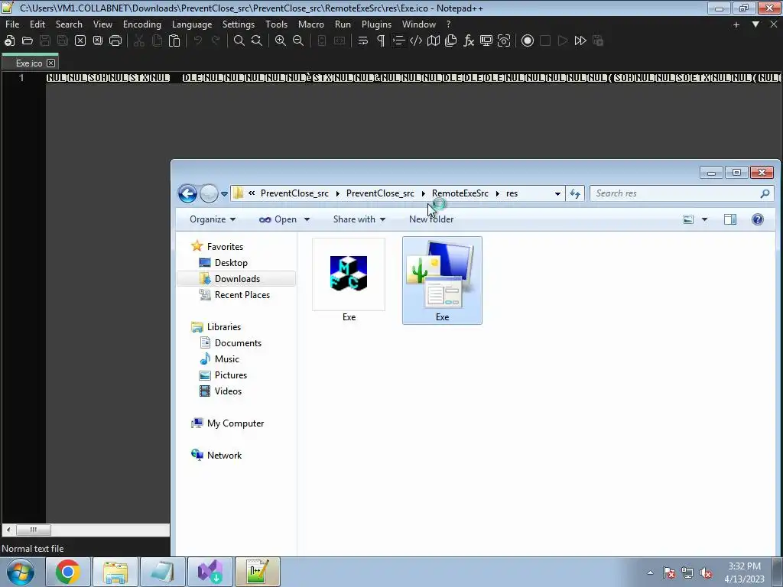
Task: Open the File menu in Notepad++
Action: point(12,24)
